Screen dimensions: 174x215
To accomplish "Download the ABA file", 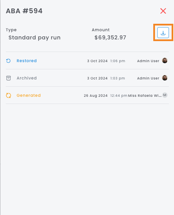I will tap(163, 33).
